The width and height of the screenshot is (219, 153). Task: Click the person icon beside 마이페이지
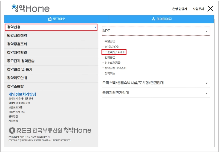pos(153,19)
